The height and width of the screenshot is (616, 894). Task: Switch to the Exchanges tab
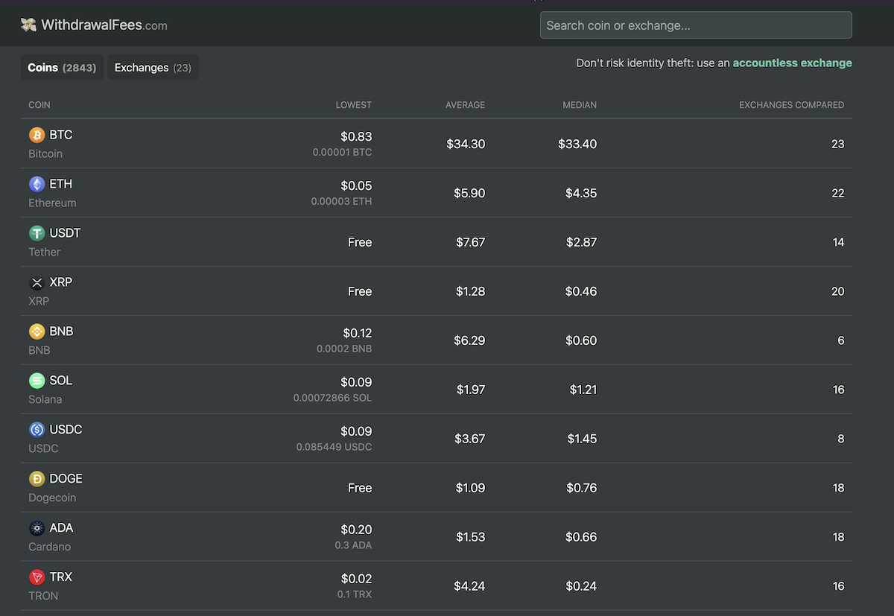click(x=153, y=67)
